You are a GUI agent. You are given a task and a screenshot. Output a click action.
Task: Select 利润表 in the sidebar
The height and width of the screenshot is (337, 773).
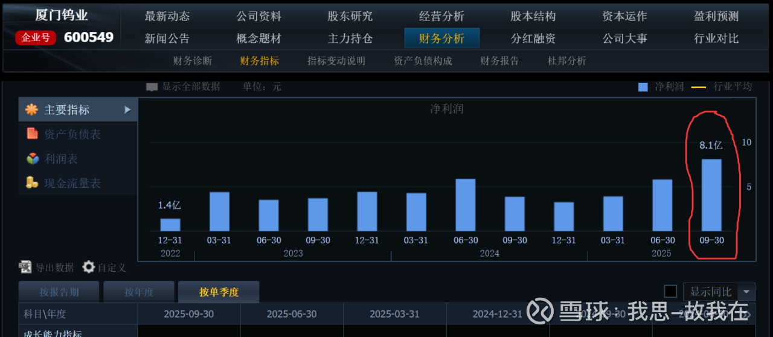coord(61,159)
